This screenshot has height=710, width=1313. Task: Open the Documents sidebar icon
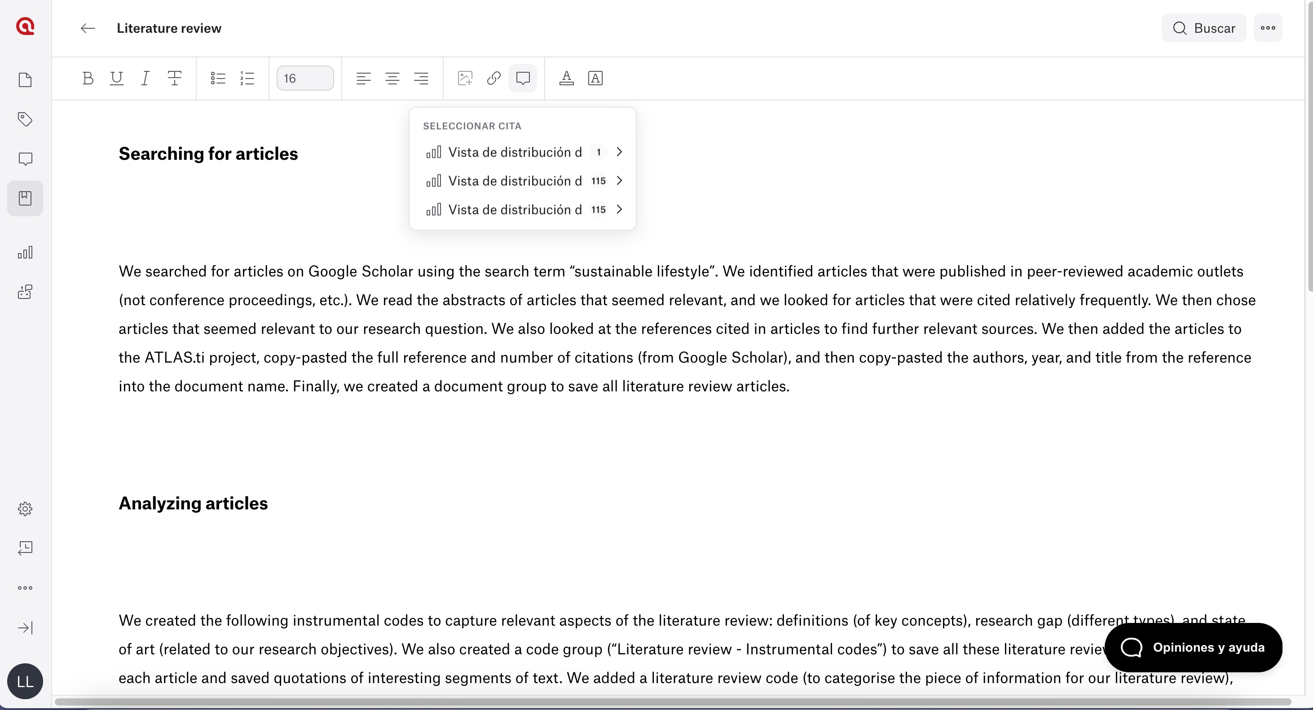click(25, 79)
